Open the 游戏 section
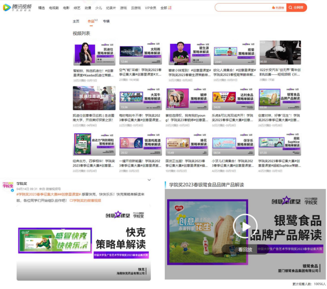Viewport: 327px width, 289px height. click(x=124, y=8)
